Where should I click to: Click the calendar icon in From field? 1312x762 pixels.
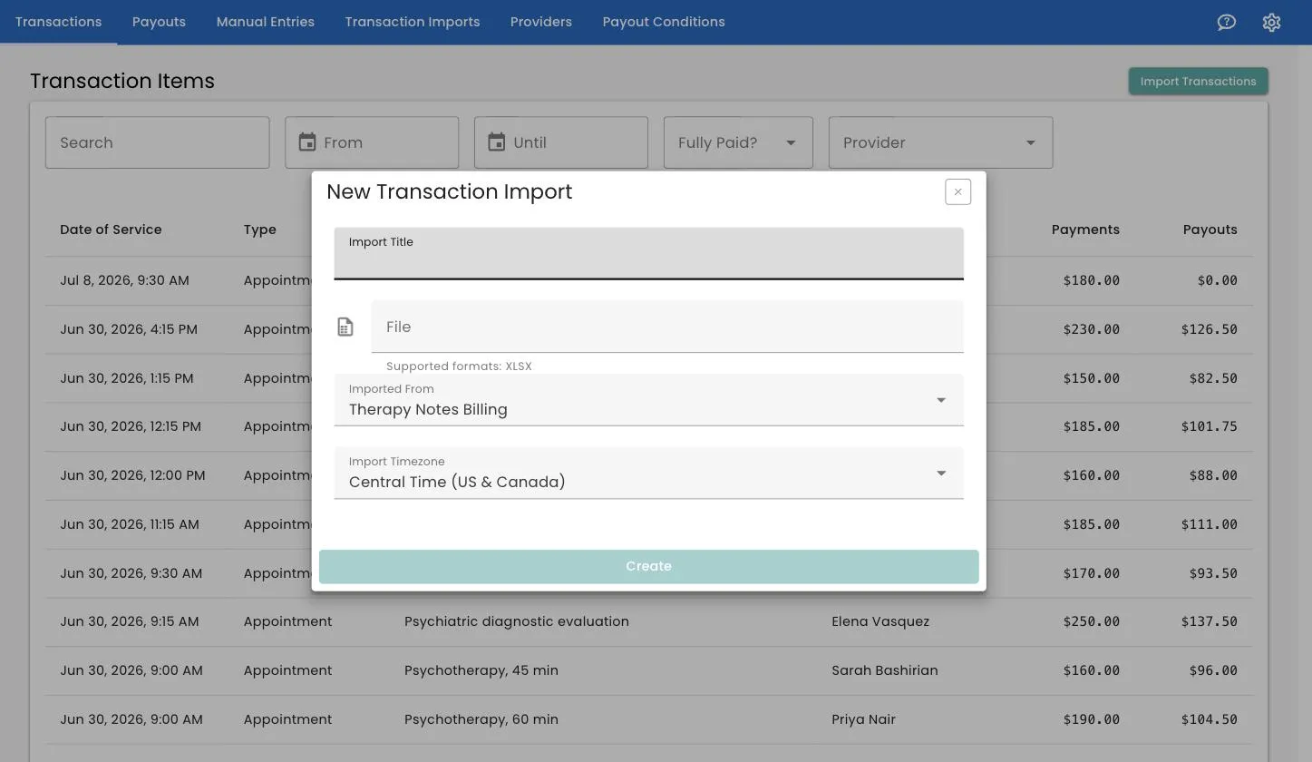click(307, 142)
